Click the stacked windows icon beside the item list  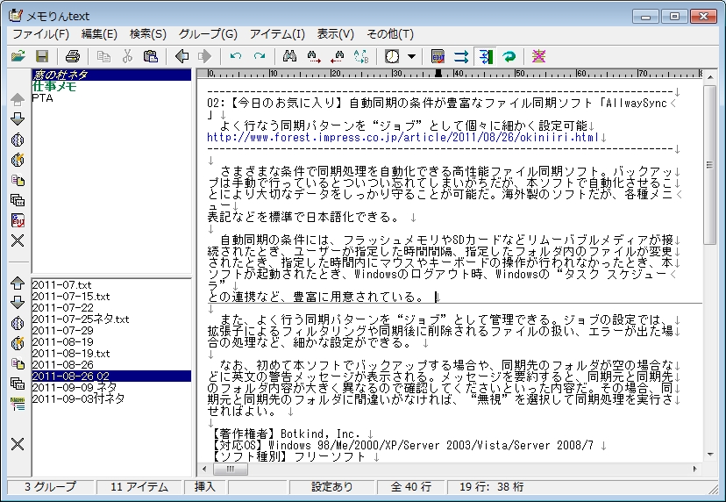coord(18,384)
